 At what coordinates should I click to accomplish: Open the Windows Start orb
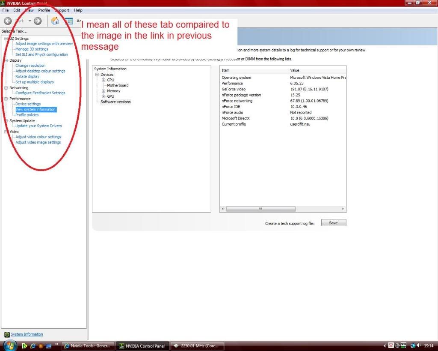point(9,345)
